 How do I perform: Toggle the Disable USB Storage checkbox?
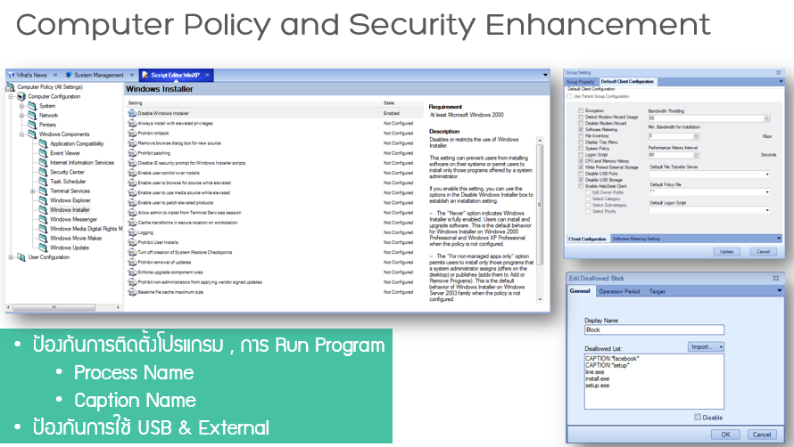pos(581,180)
